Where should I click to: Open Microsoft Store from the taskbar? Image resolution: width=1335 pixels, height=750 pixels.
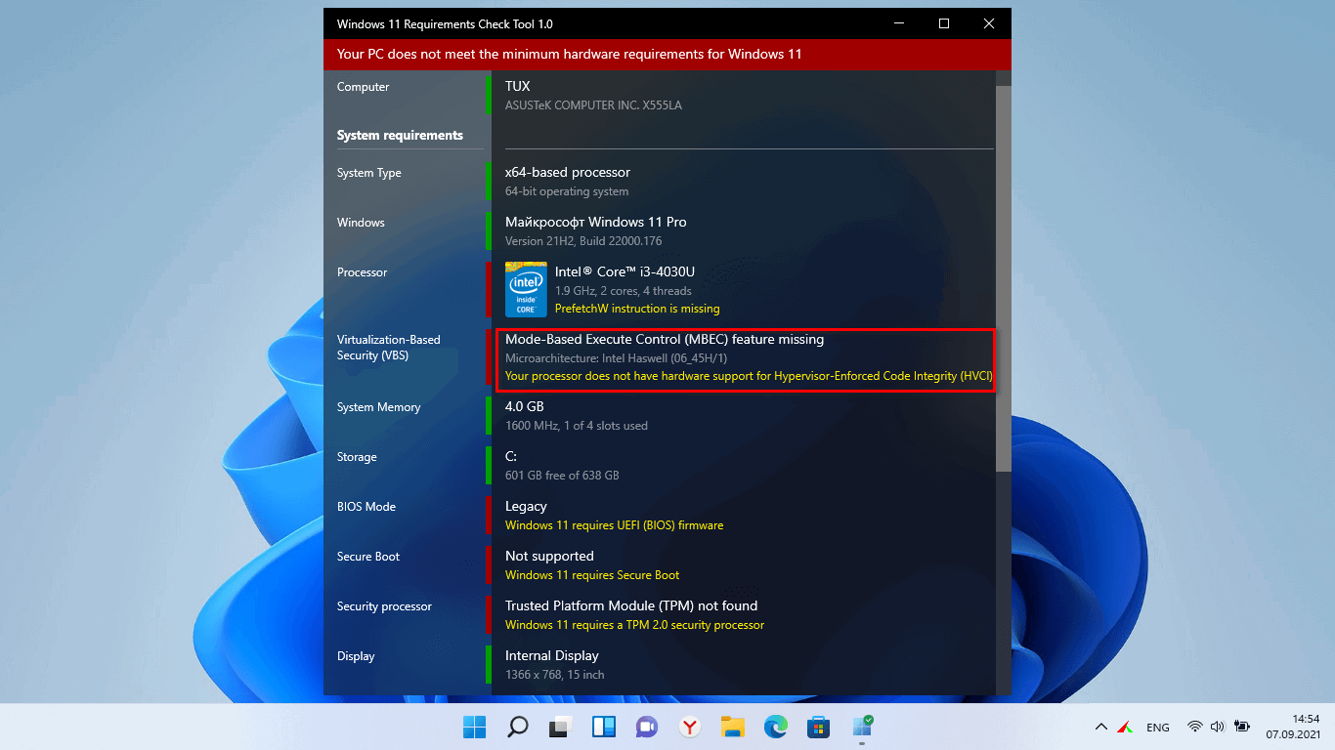(x=819, y=727)
